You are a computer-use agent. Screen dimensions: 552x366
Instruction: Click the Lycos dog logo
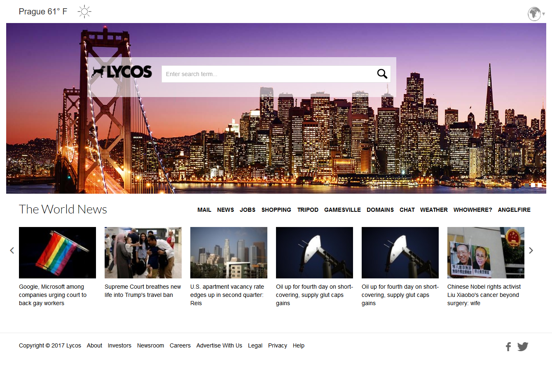122,72
